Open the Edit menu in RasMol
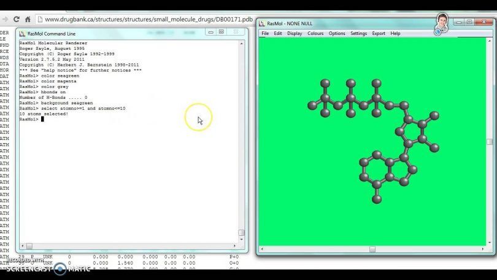The image size is (497, 280). point(278,33)
